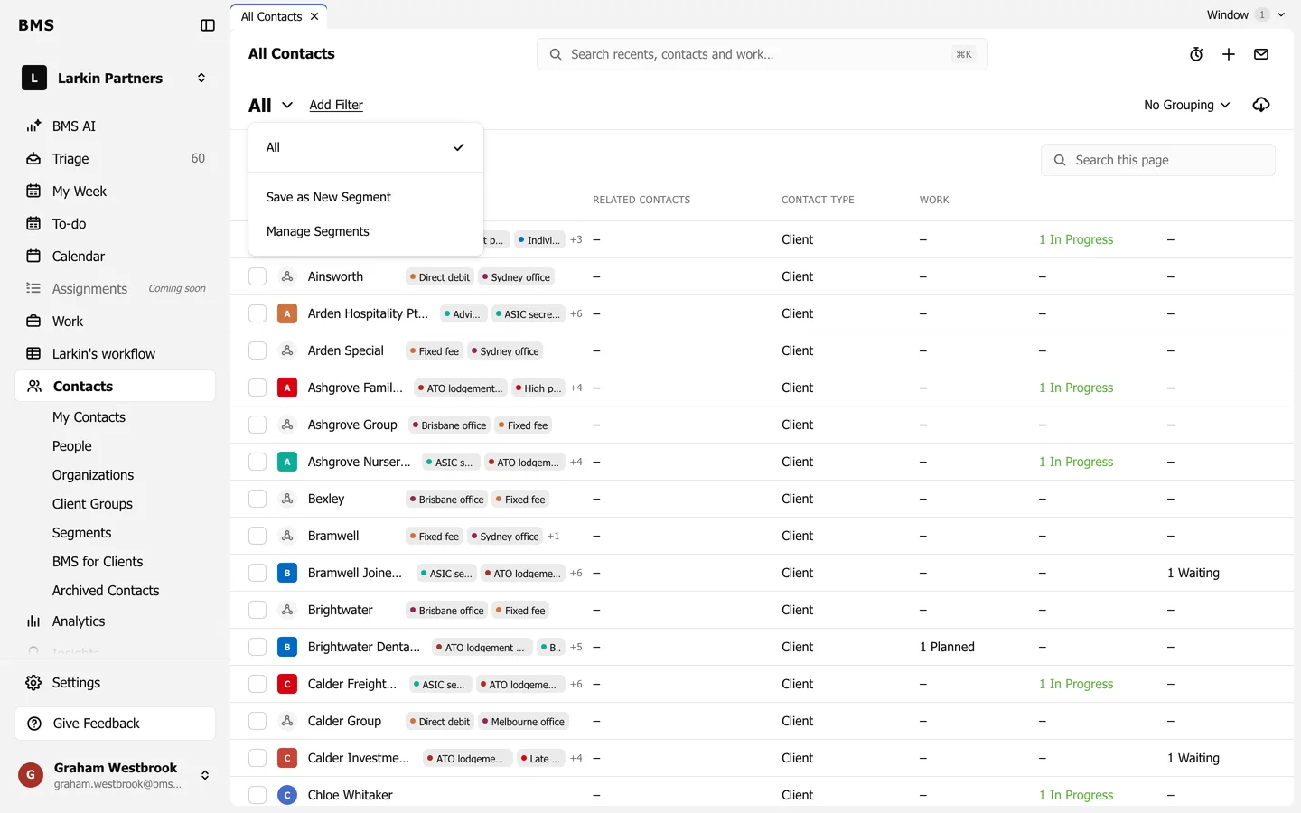Screen dimensions: 1301x813
Task: Click Arden Hospitality orange avatar
Action: tap(287, 313)
